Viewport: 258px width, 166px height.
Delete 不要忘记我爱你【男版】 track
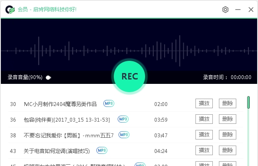pyautogui.click(x=228, y=135)
